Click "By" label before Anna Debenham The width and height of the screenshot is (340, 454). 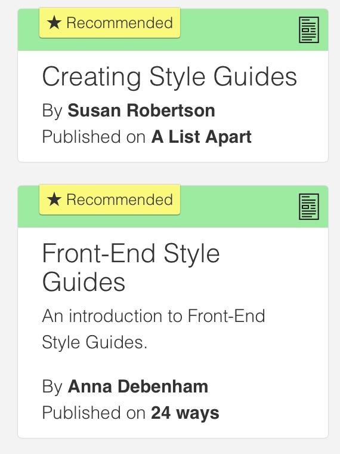(52, 387)
